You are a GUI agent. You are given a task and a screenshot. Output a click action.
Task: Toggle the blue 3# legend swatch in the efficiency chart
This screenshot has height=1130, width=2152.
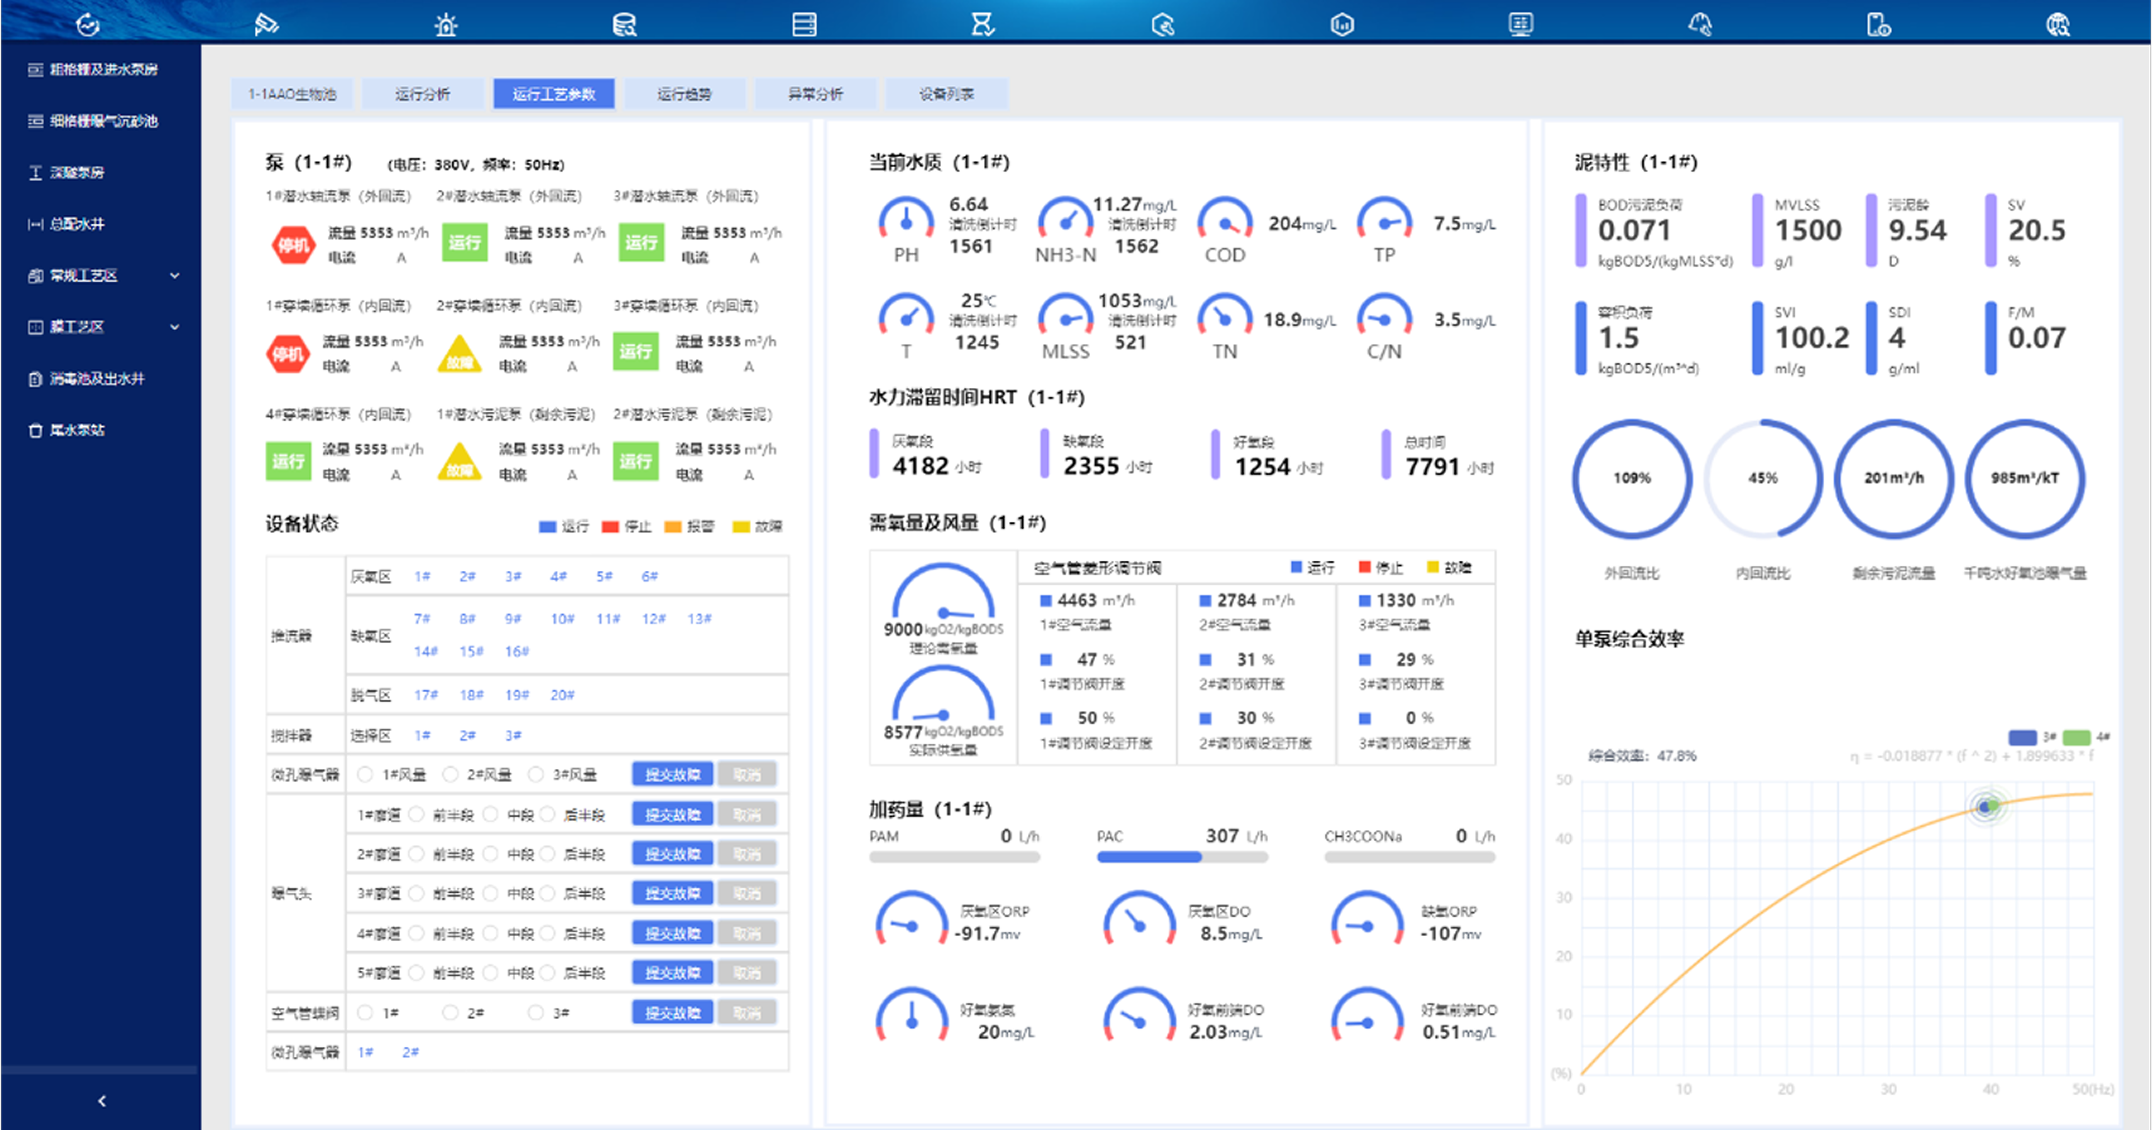(2022, 738)
